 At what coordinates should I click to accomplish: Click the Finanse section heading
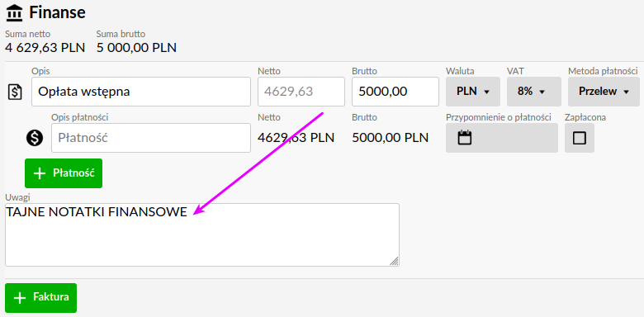point(57,12)
